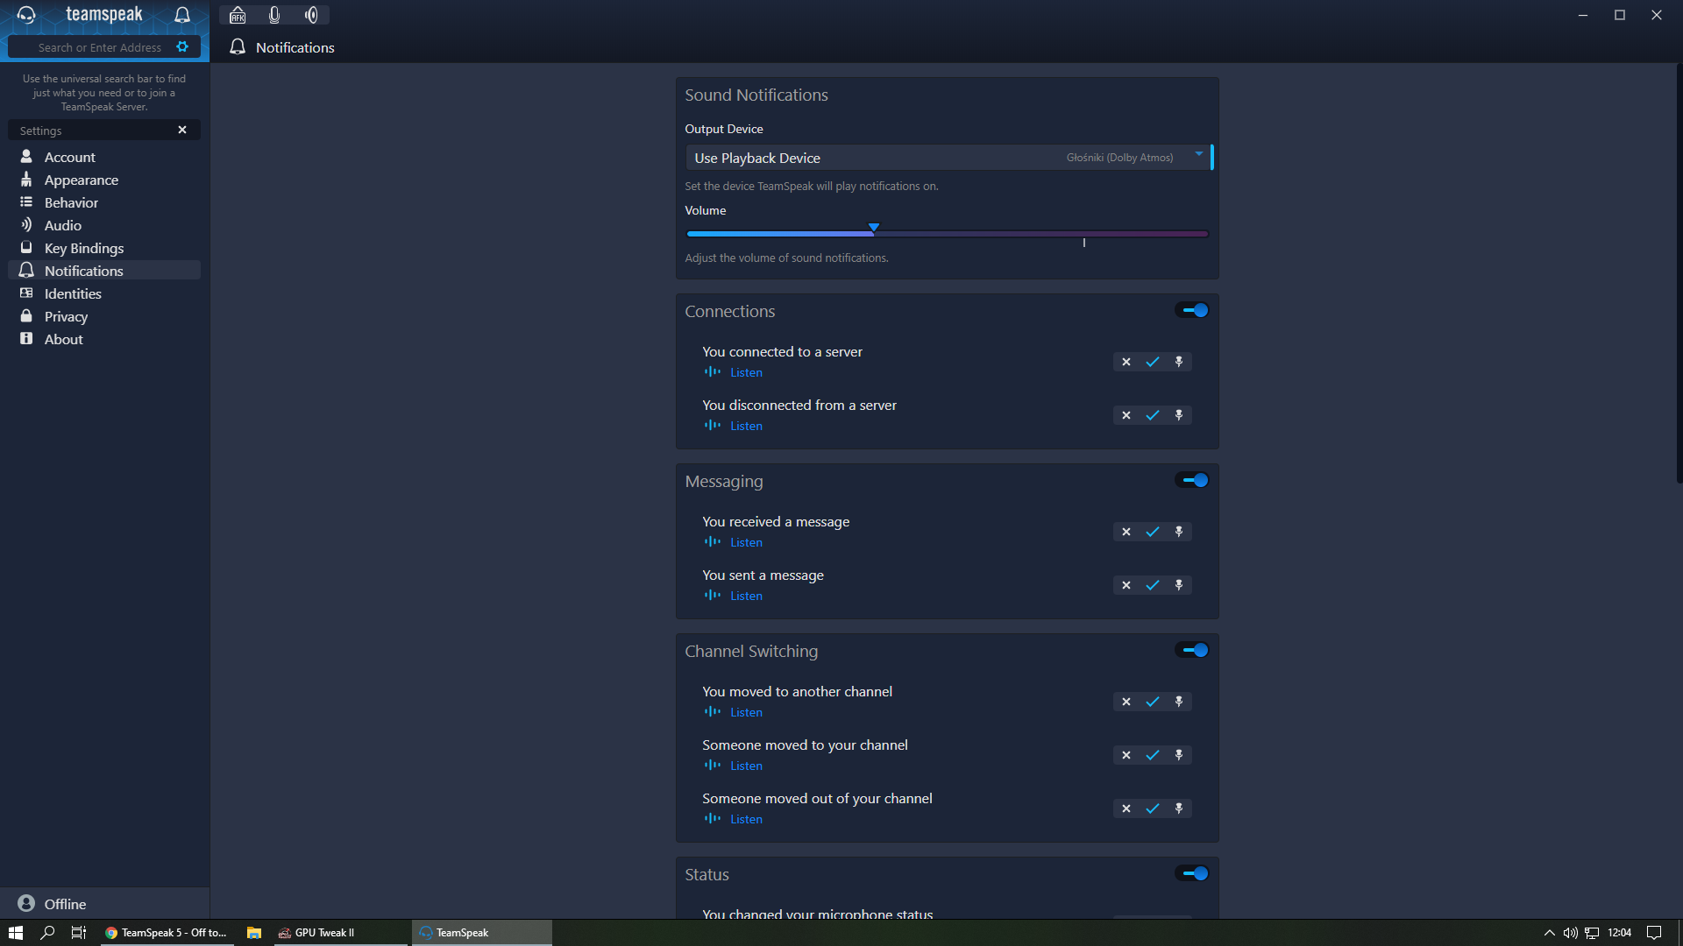The height and width of the screenshot is (946, 1683).
Task: Open Windows system tray hidden icons chevron
Action: [x=1549, y=933]
